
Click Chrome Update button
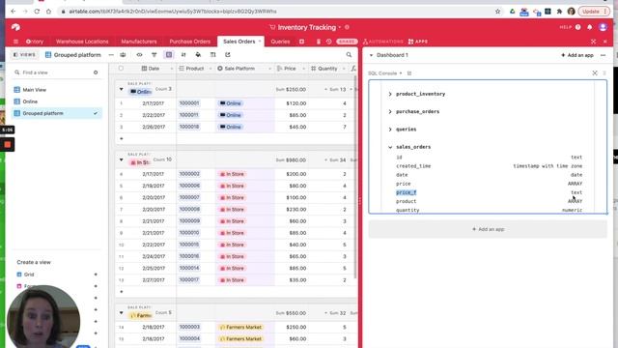[x=594, y=12]
